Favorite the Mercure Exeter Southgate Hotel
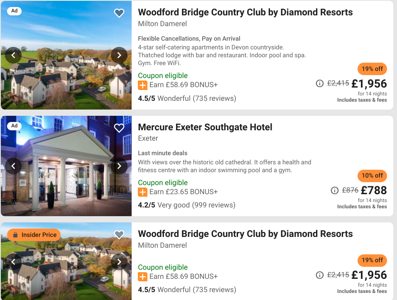Viewport: 397px width, 300px height. coord(119,128)
